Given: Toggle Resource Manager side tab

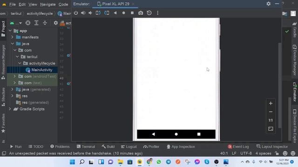Looking at the screenshot, I should coord(3,62).
